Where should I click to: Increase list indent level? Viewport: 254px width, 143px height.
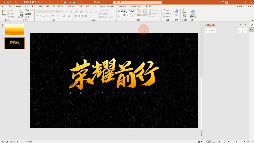[90, 12]
